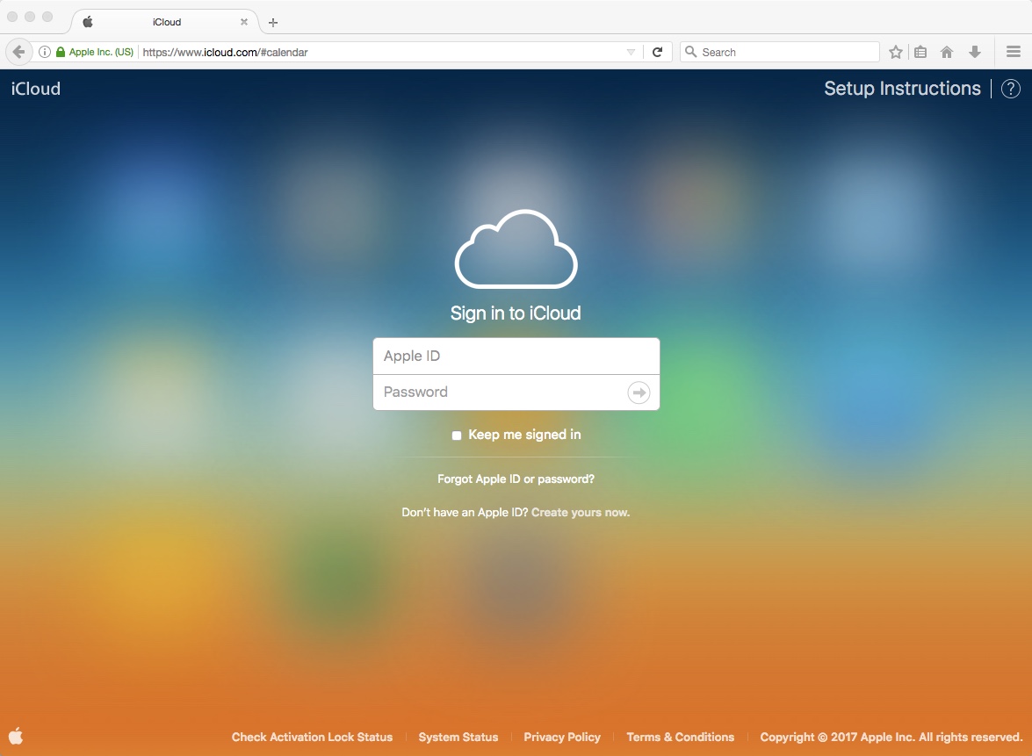Open Terms & Conditions footer link
The height and width of the screenshot is (756, 1032).
click(x=681, y=737)
